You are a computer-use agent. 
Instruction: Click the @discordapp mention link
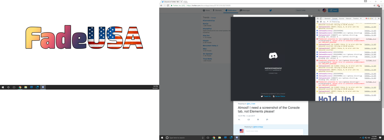258,127
